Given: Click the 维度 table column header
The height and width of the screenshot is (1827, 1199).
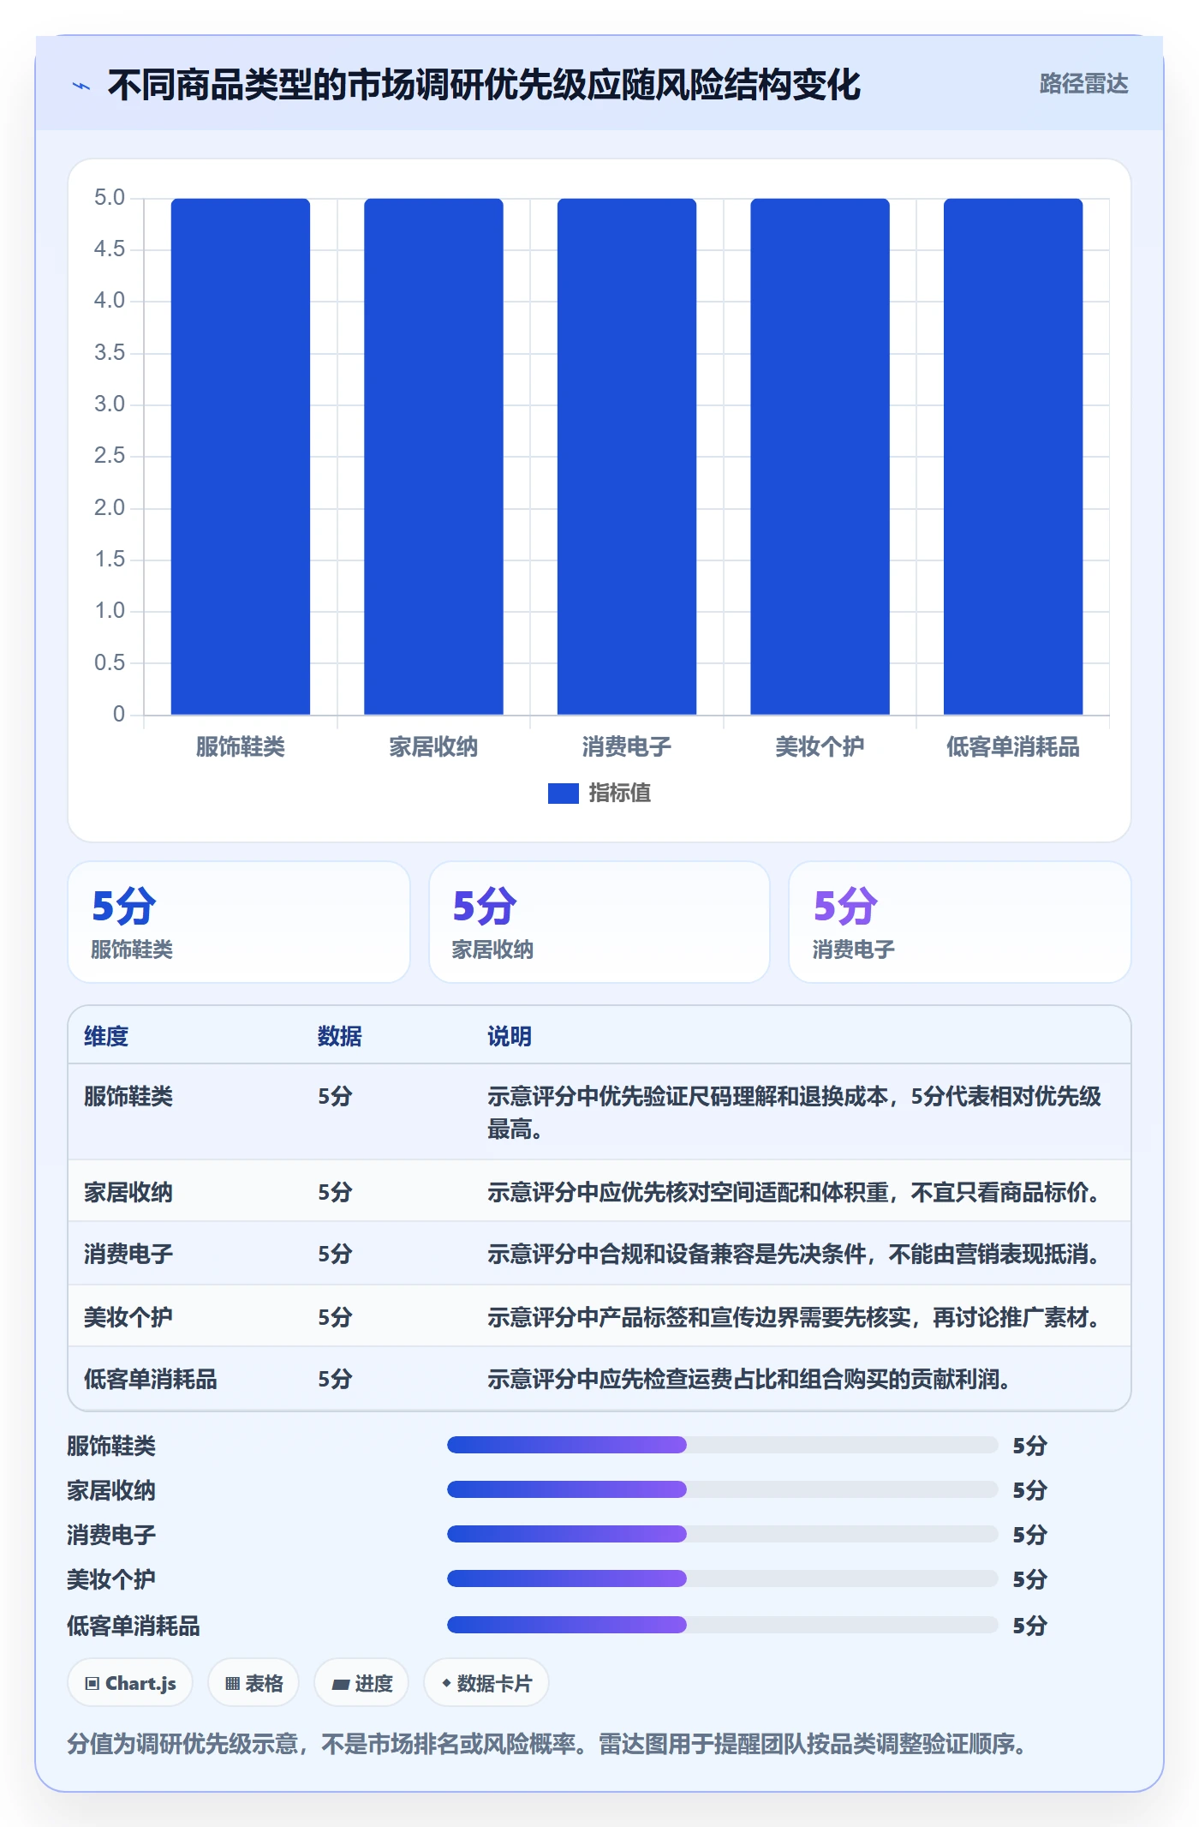Looking at the screenshot, I should click(x=106, y=1036).
